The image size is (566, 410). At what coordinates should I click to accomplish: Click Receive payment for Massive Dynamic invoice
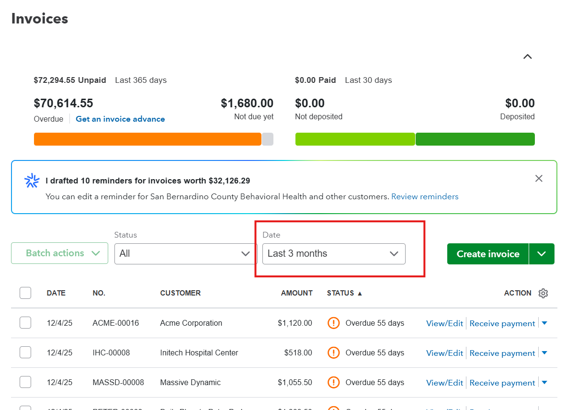tap(502, 383)
